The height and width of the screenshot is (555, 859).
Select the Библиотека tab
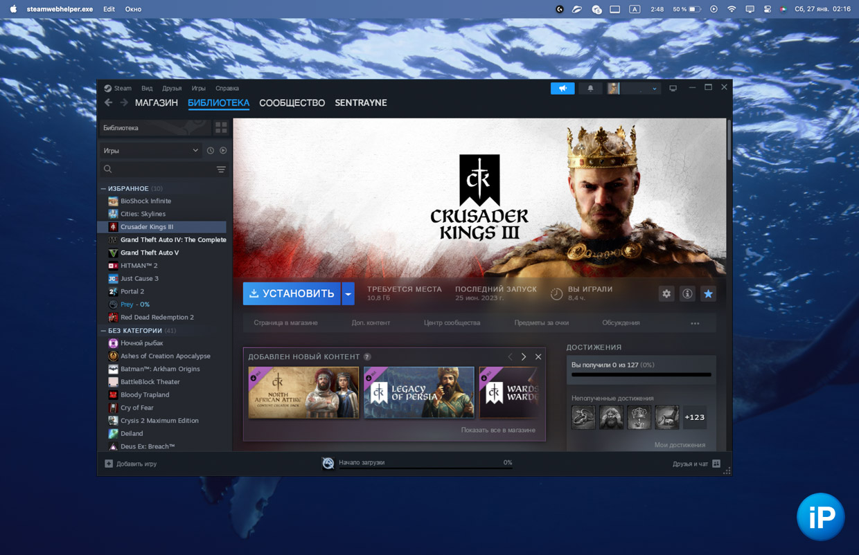click(218, 102)
